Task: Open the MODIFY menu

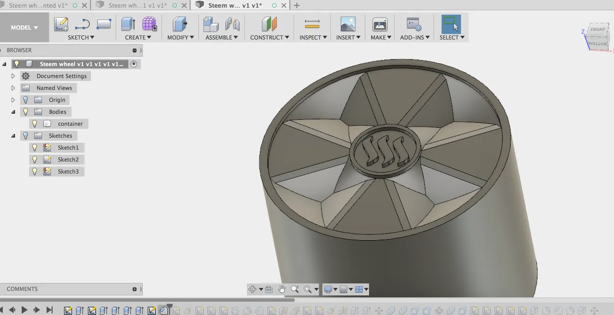Action: click(x=180, y=37)
